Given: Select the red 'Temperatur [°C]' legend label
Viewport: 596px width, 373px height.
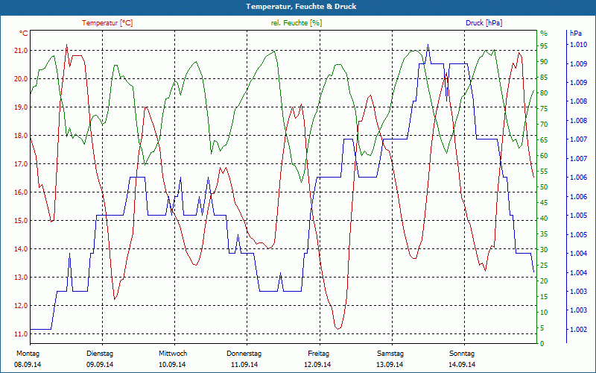Looking at the screenshot, I should coord(107,23).
